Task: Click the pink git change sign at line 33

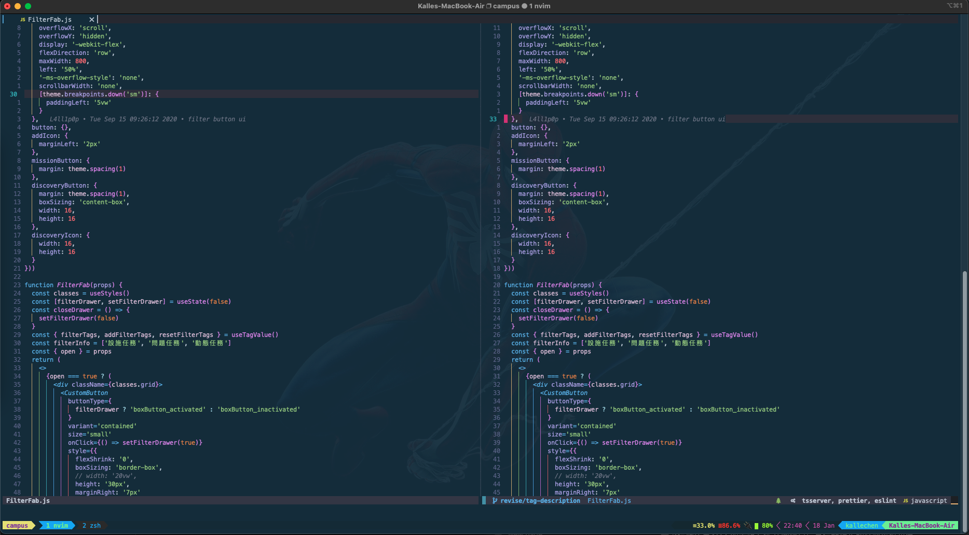Action: (x=506, y=119)
